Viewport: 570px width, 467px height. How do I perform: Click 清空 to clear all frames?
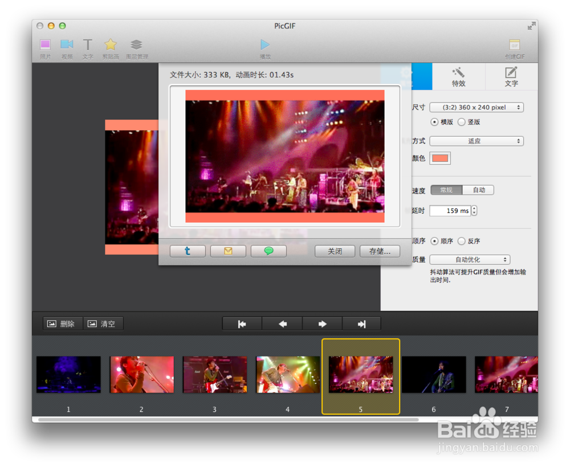click(103, 323)
